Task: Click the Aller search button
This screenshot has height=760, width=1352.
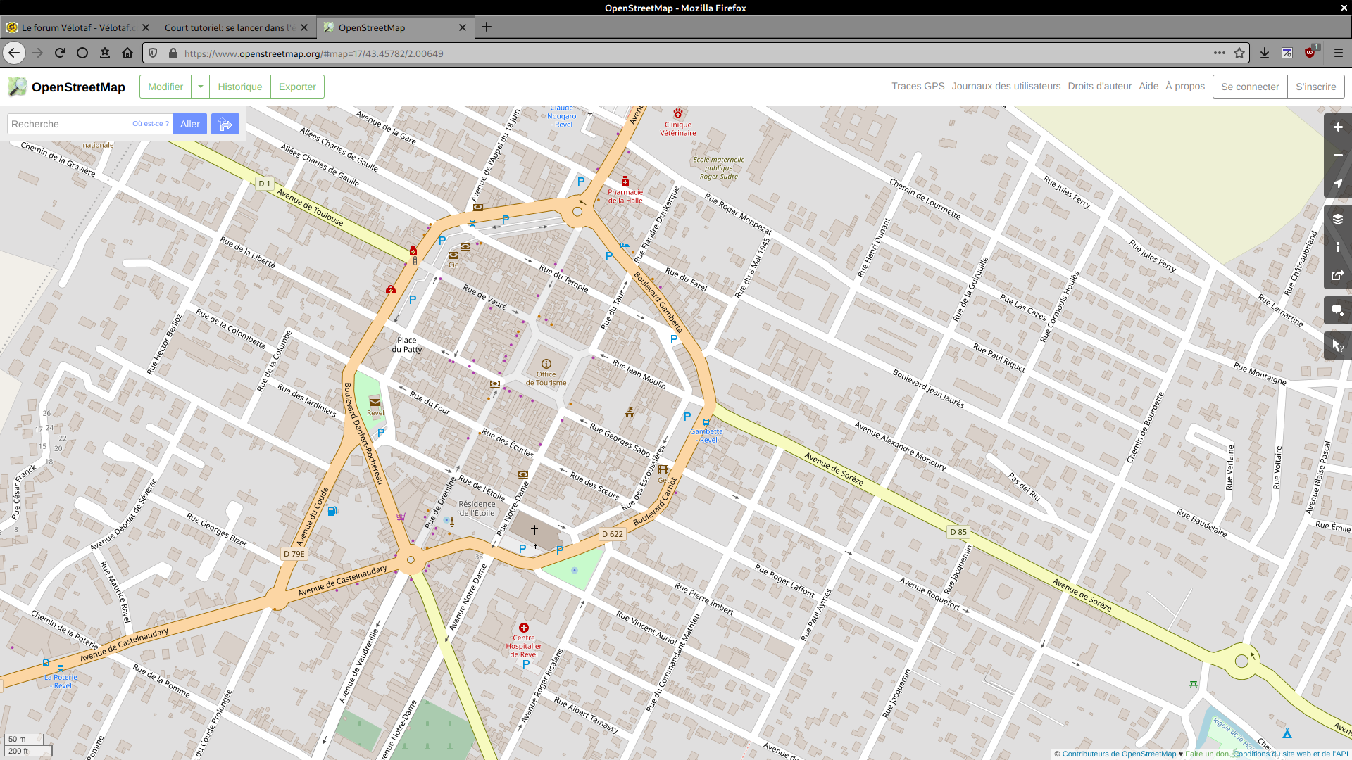Action: 190,124
